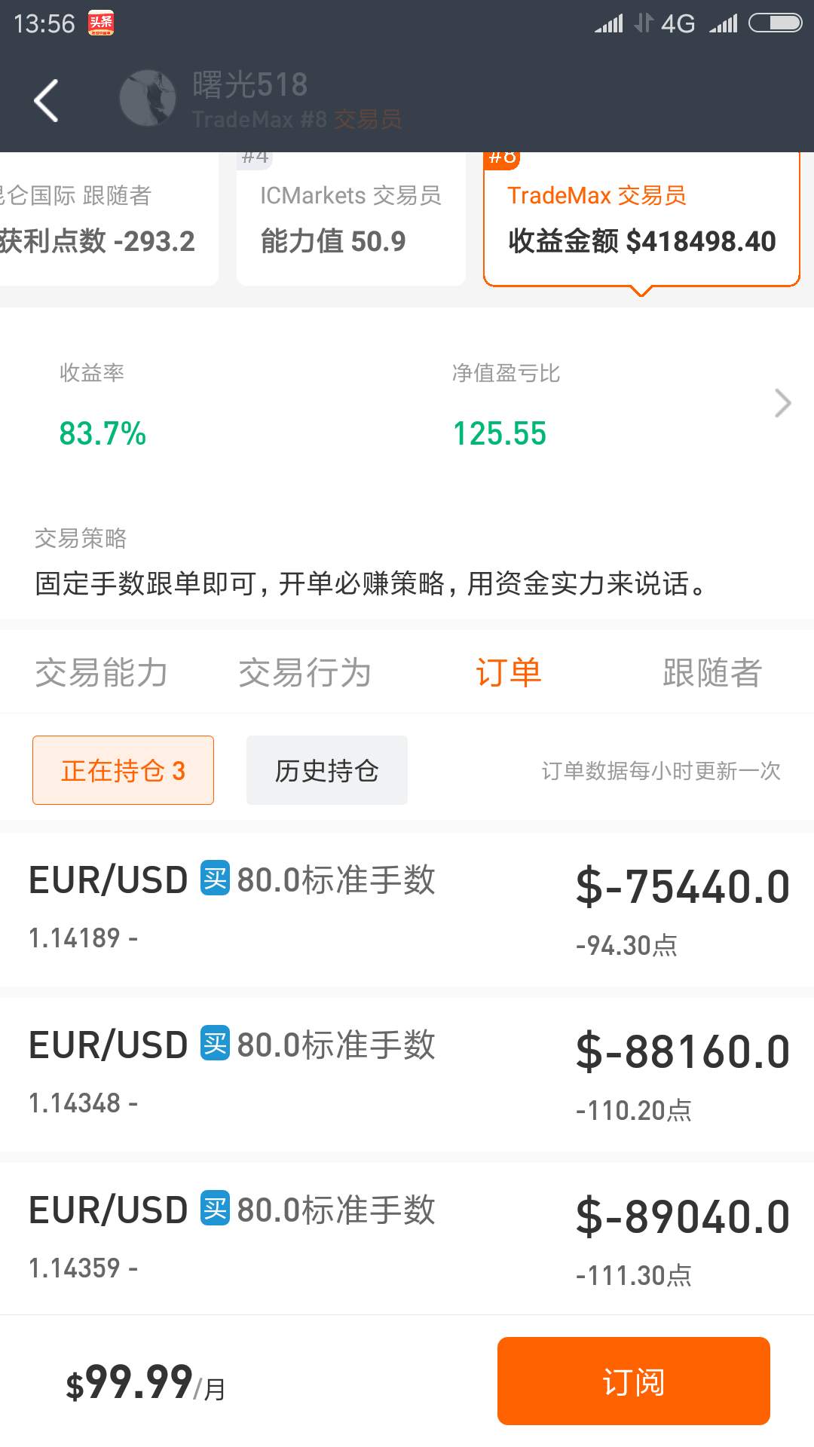814x1447 pixels.
Task: Tap the battery status icon
Action: 775,23
